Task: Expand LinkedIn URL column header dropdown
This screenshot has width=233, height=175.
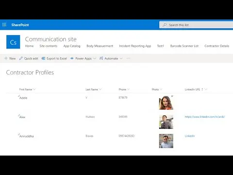Action: coord(206,89)
